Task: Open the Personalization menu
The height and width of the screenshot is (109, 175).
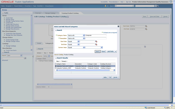Action: [114, 2]
